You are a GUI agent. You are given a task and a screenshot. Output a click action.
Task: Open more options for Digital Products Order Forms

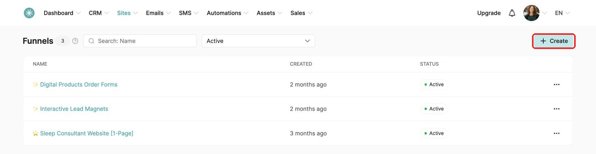click(556, 84)
